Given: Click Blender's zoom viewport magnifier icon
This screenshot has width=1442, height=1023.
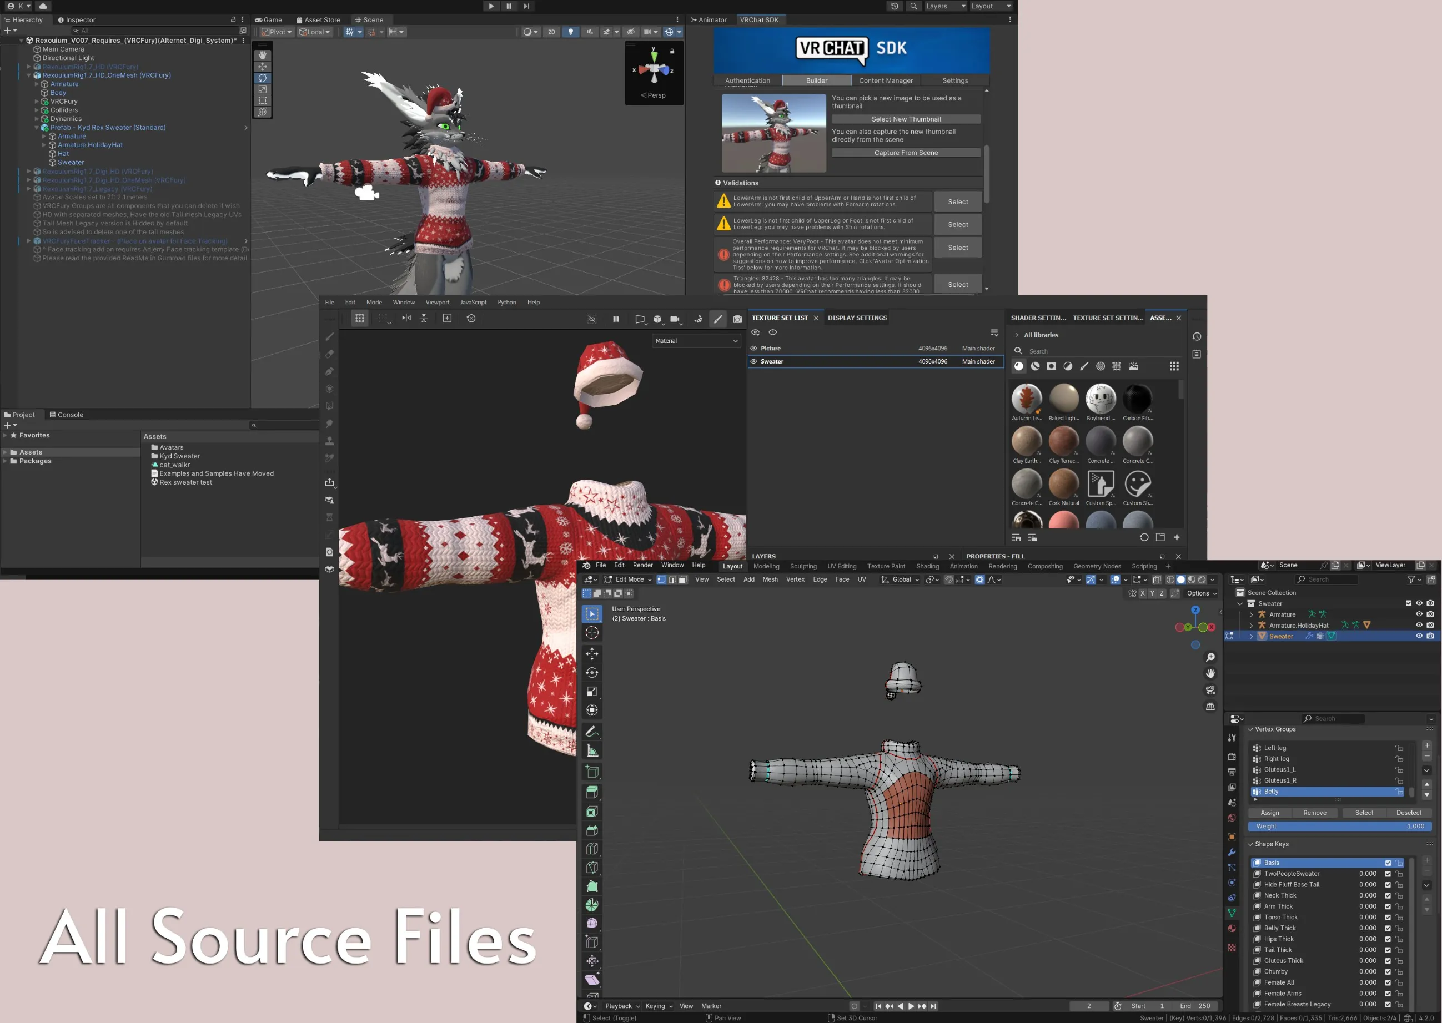Looking at the screenshot, I should point(1210,657).
